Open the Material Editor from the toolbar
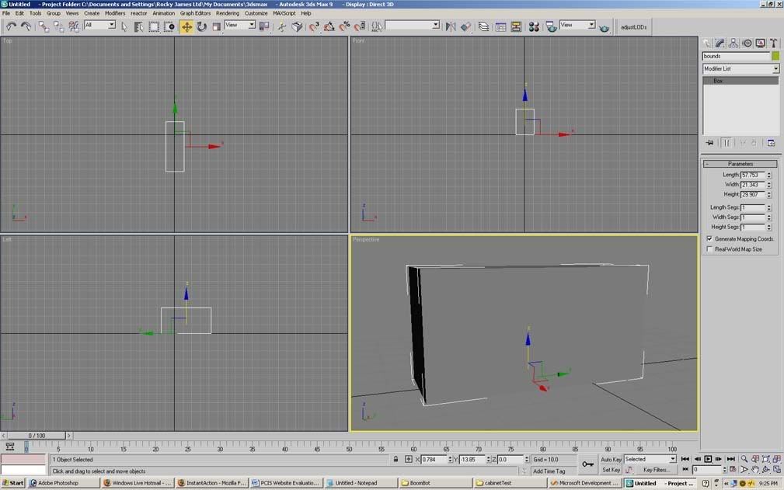 coord(534,26)
